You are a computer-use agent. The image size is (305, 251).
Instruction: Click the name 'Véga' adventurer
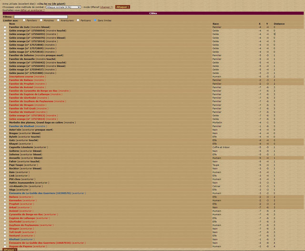click(x=12, y=189)
